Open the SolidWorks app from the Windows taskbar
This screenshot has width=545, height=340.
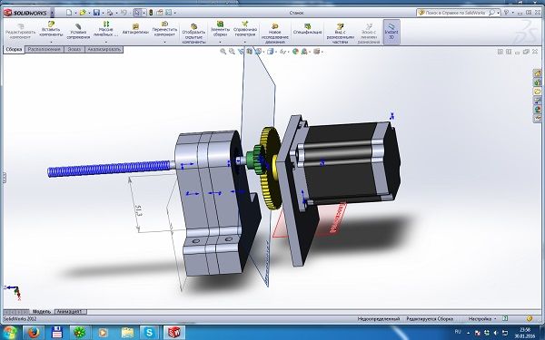coord(174,333)
